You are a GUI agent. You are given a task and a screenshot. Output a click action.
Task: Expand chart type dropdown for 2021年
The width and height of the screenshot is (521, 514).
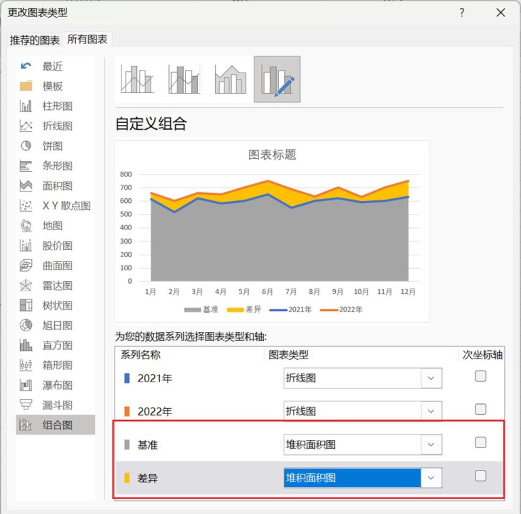click(431, 378)
